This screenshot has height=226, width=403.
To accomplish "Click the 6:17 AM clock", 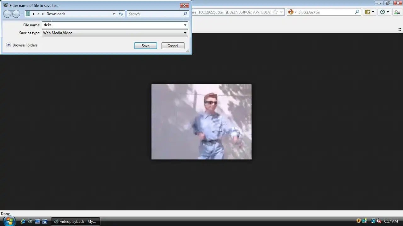I will coord(391,221).
